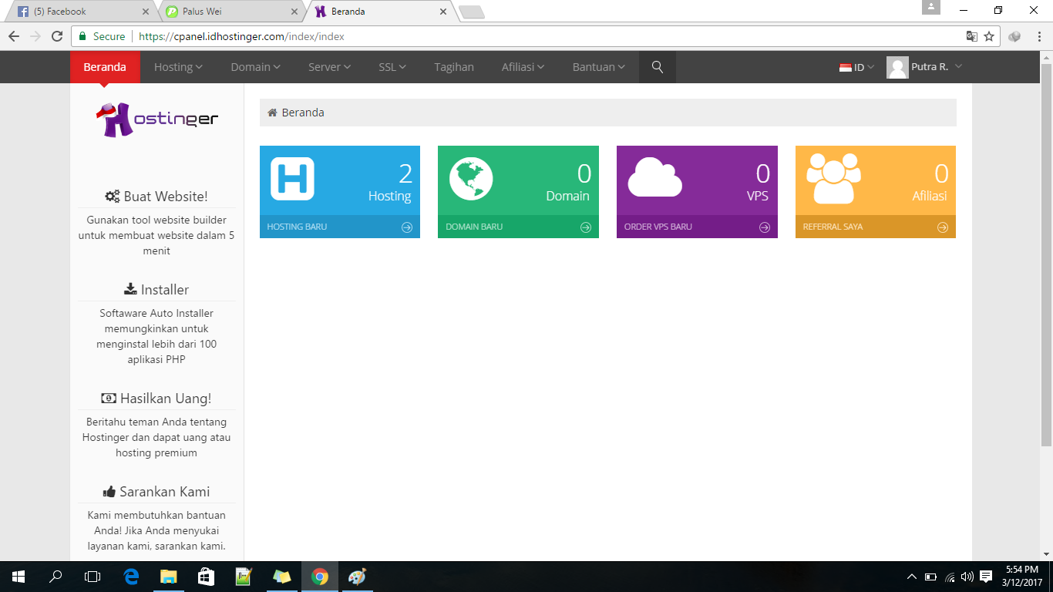This screenshot has height=592, width=1053.
Task: Open Task View on taskbar
Action: click(93, 577)
